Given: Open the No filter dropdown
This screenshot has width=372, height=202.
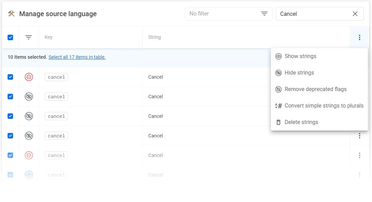Looking at the screenshot, I should pos(229,14).
